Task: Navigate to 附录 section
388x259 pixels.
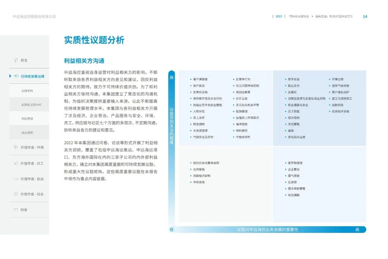Action: click(24, 210)
